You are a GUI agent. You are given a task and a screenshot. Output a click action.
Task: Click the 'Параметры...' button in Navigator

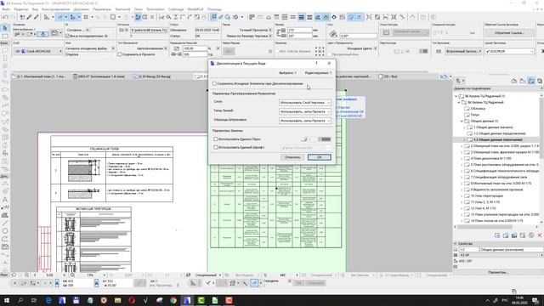pos(498,272)
